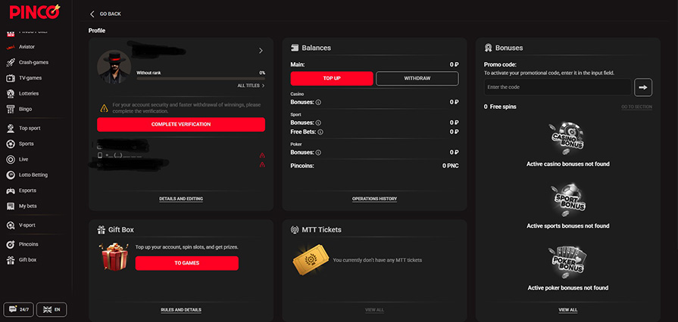Viewport: 678px width, 322px height.
Task: Click the WITHDRAW button
Action: 417,79
